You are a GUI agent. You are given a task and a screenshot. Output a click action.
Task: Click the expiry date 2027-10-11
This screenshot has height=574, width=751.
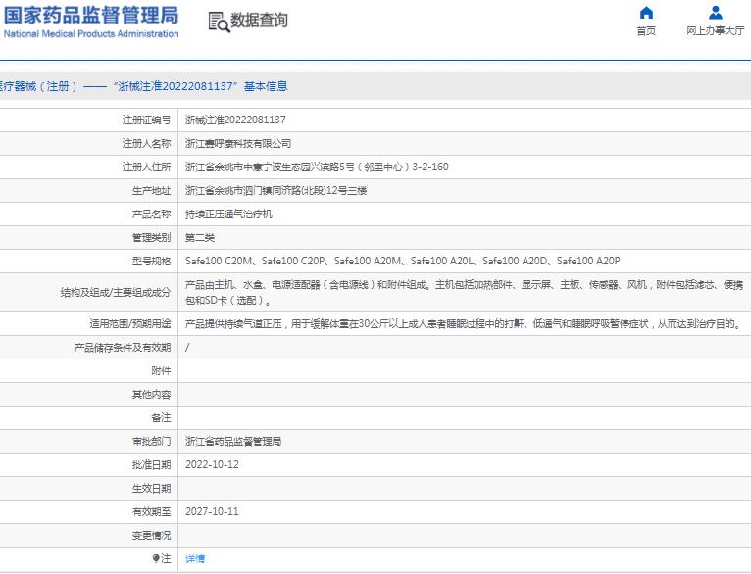tap(212, 511)
